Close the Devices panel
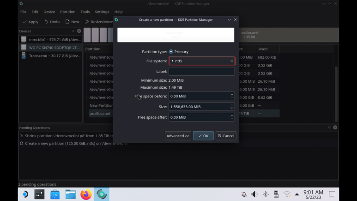Screen dimensions: 357x201 pyautogui.click(x=79, y=31)
